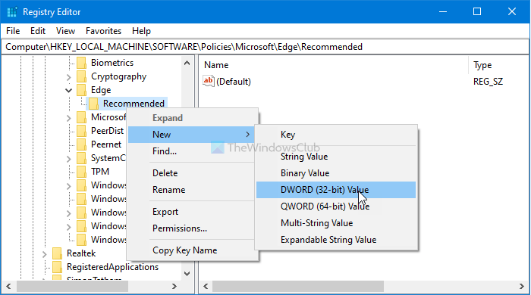Viewport: 531px width, 295px height.
Task: Click tree pane horizontal scrollbar thumb
Action: [x=73, y=287]
